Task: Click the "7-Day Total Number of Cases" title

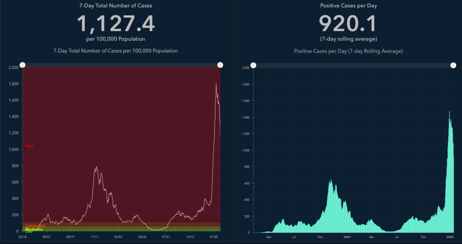Action: pyautogui.click(x=115, y=5)
